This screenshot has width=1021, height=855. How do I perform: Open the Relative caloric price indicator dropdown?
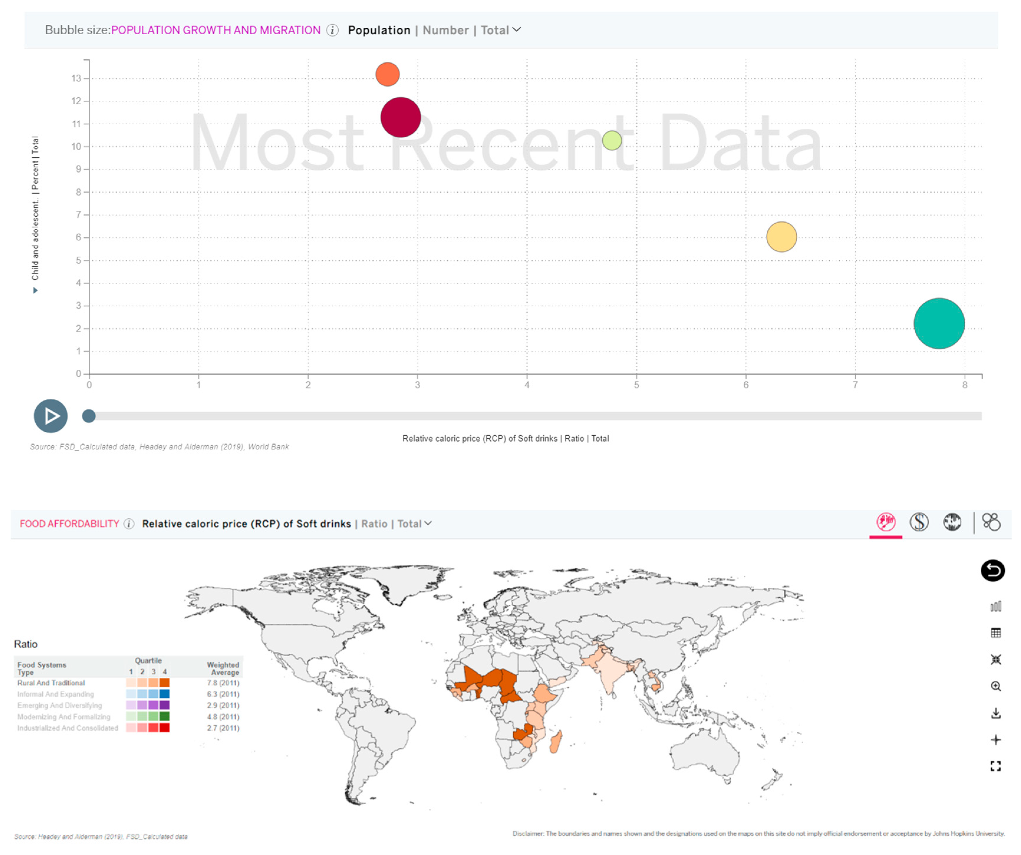(x=428, y=524)
